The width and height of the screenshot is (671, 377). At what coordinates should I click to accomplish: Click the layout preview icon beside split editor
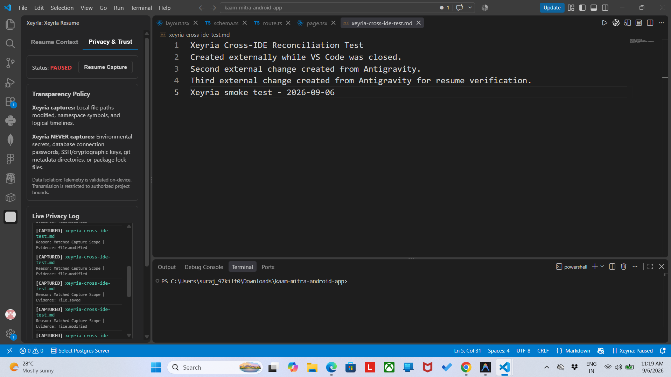point(639,23)
